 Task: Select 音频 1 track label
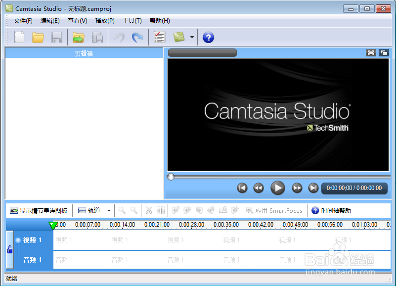point(32,260)
